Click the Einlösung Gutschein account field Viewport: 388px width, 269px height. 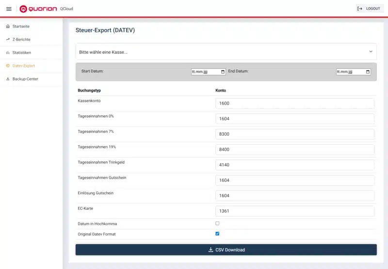point(295,195)
